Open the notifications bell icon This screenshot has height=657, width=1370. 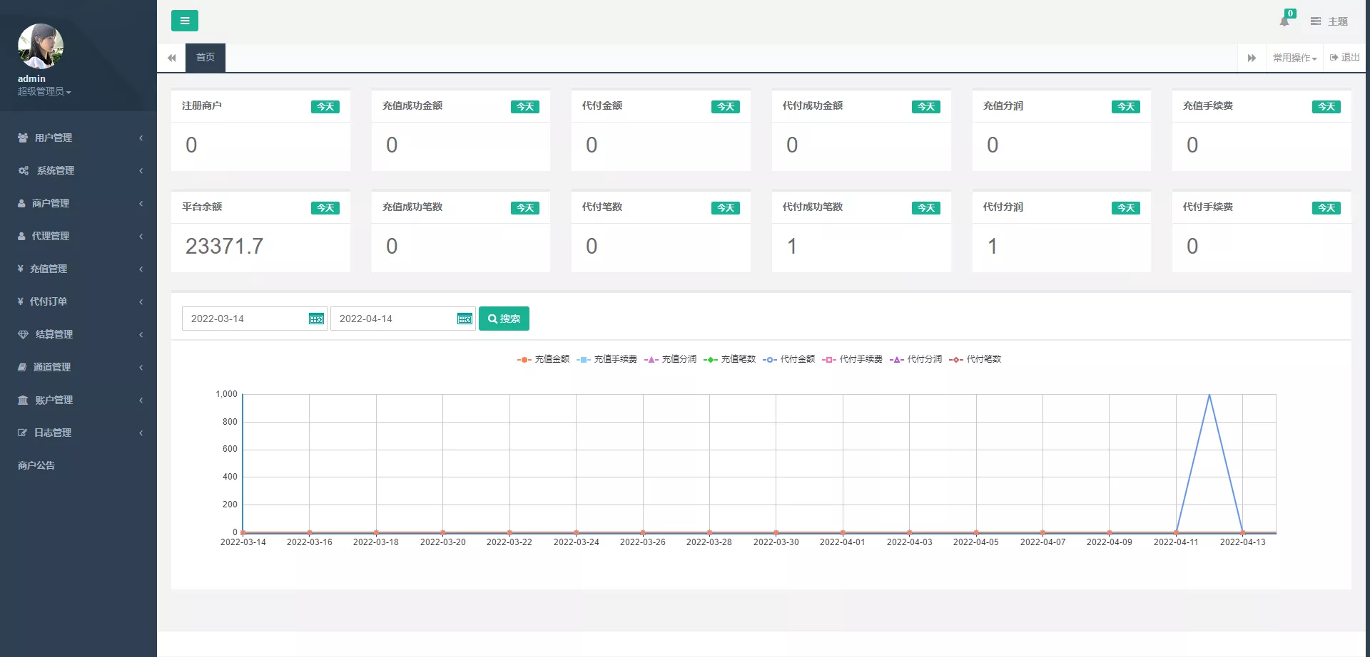point(1284,21)
